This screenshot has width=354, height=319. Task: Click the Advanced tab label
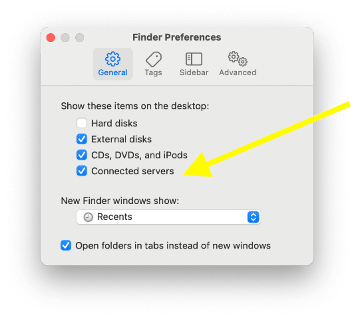[238, 72]
